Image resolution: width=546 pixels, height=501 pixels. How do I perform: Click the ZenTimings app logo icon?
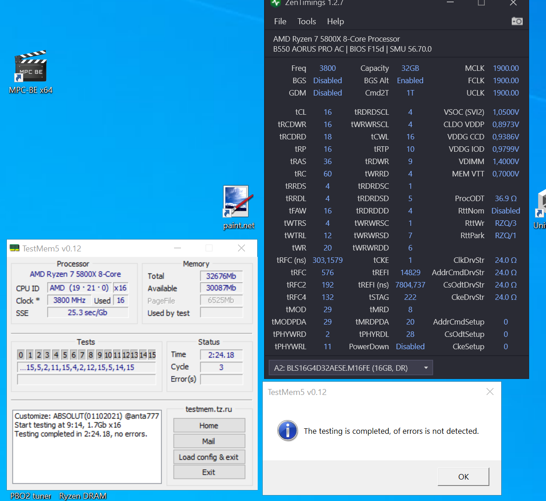pos(276,3)
